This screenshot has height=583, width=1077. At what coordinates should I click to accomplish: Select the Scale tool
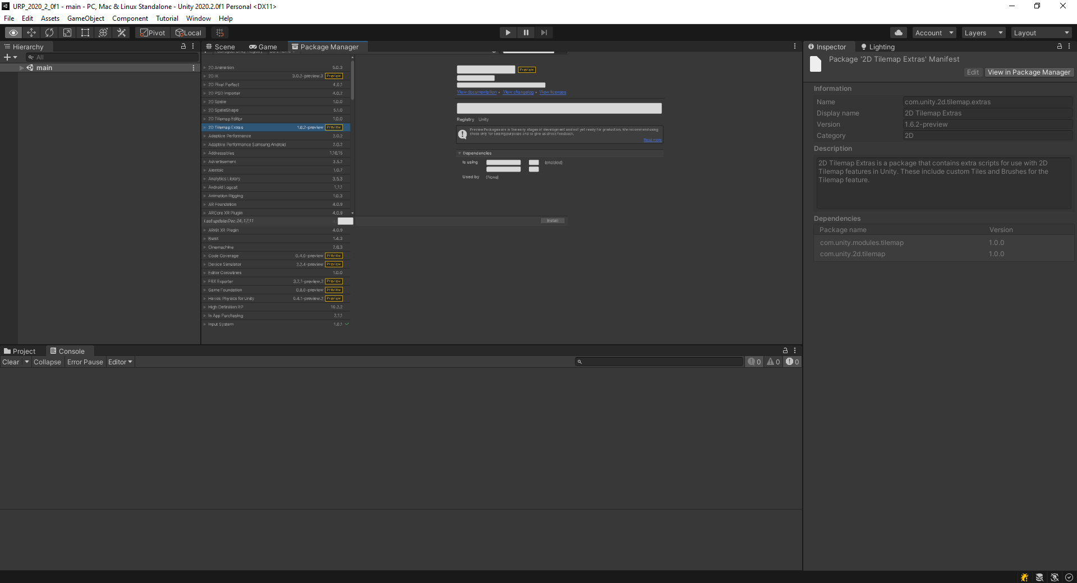pyautogui.click(x=67, y=33)
